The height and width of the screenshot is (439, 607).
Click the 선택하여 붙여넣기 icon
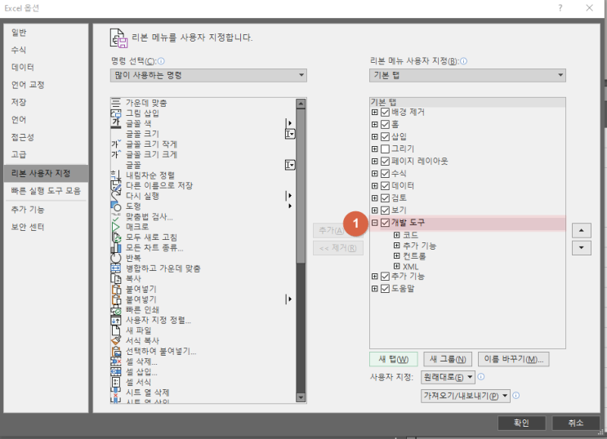[x=116, y=351]
